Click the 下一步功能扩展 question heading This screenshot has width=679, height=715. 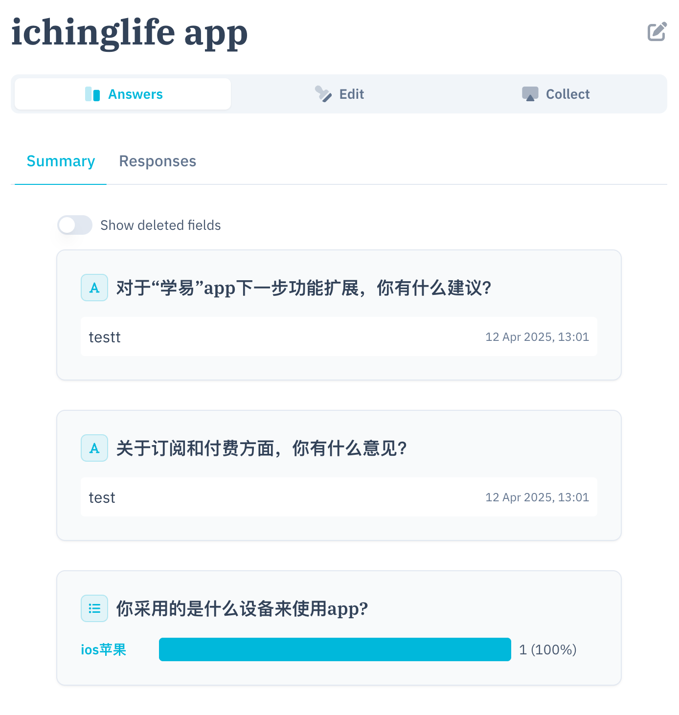point(303,288)
